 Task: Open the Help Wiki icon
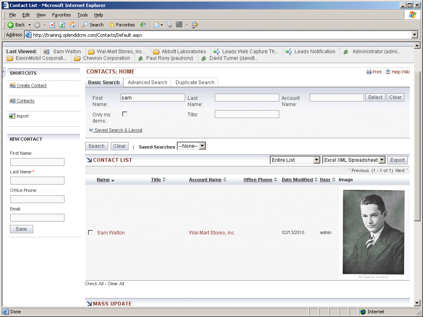point(388,72)
